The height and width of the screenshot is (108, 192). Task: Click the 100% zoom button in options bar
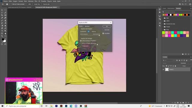pos(29,4)
